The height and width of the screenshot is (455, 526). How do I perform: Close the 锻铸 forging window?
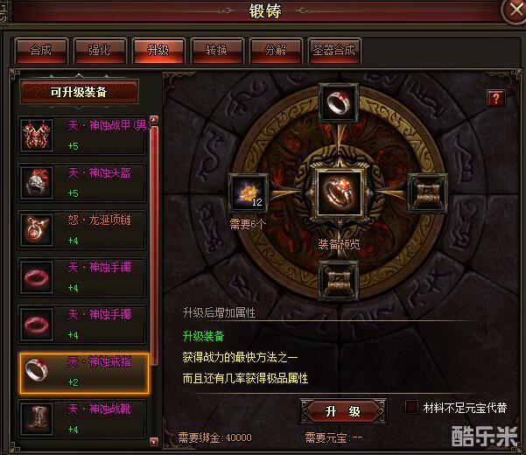515,10
